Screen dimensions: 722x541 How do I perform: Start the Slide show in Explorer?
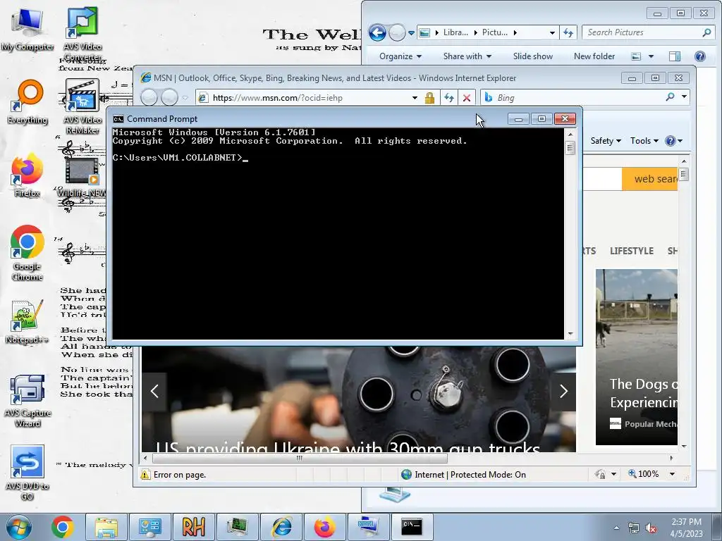[533, 56]
